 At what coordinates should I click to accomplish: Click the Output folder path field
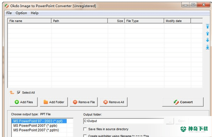click(x=124, y=121)
